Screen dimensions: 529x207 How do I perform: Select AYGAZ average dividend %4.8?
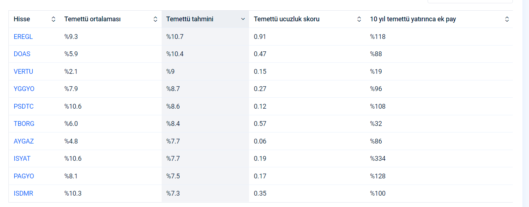click(71, 141)
